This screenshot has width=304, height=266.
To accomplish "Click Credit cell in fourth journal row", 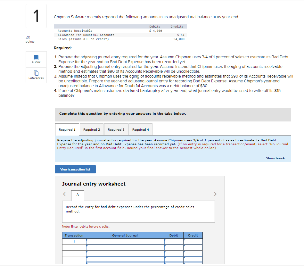I will [193, 259].
